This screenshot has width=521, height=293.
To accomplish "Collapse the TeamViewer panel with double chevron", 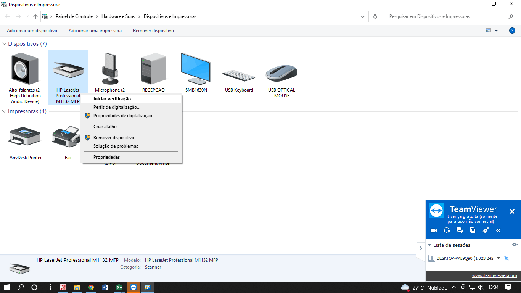I will point(498,230).
